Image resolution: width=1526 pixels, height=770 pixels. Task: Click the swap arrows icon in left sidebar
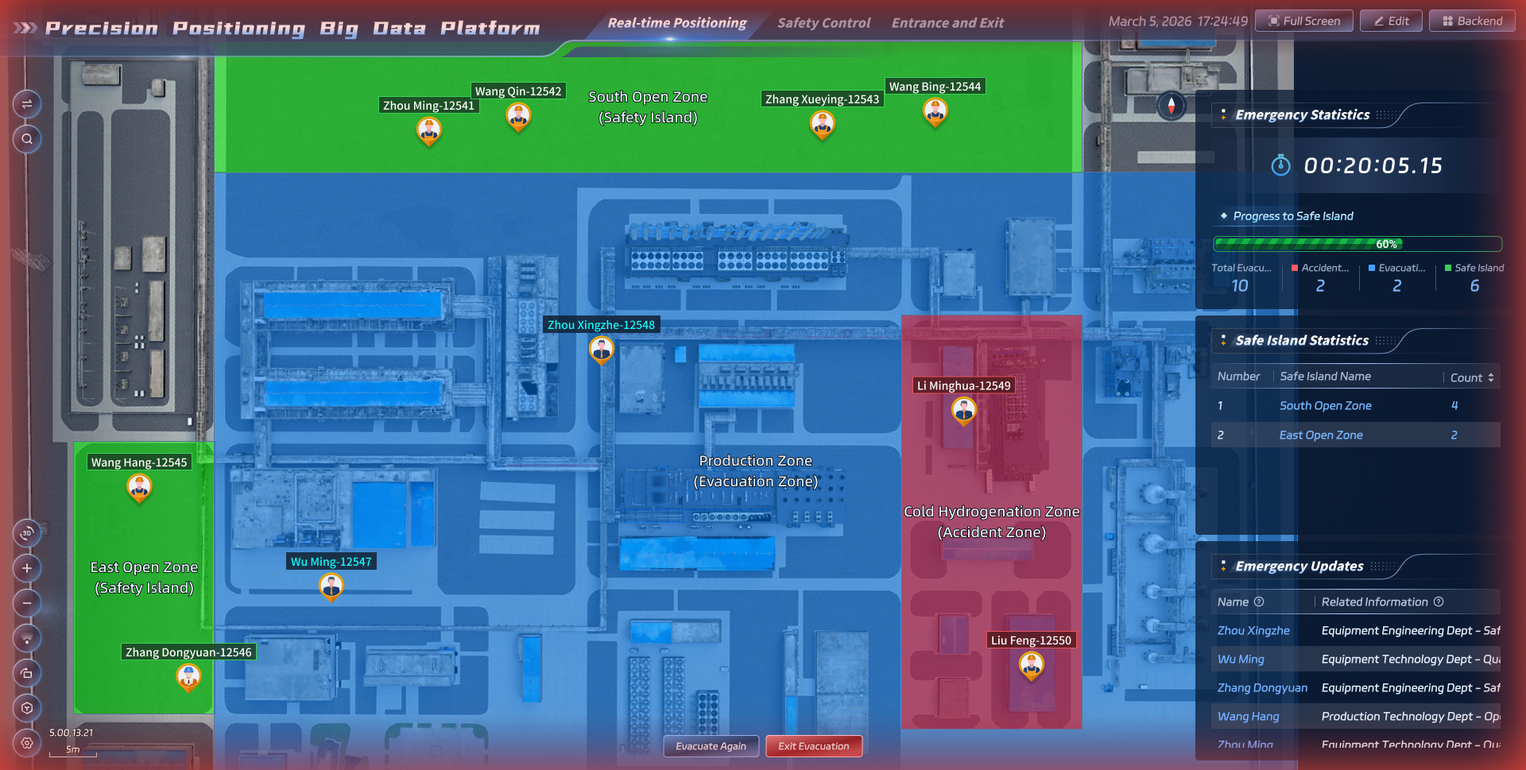[27, 104]
